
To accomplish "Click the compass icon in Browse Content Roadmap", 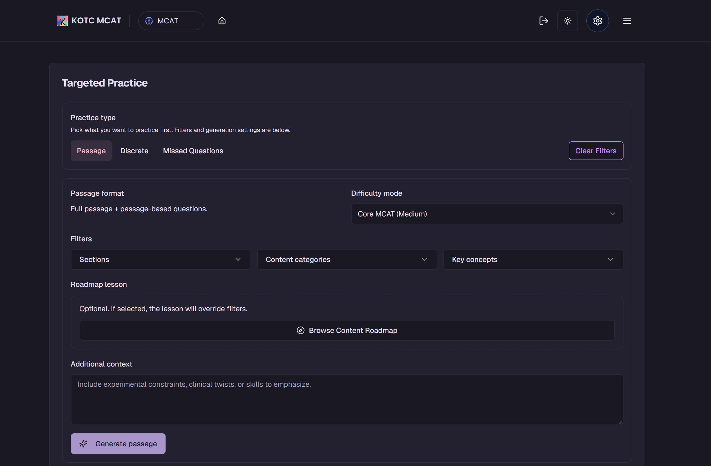I will tap(300, 330).
